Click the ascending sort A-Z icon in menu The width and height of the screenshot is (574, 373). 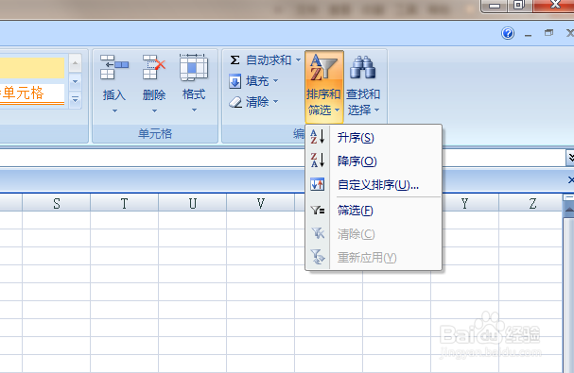click(318, 137)
